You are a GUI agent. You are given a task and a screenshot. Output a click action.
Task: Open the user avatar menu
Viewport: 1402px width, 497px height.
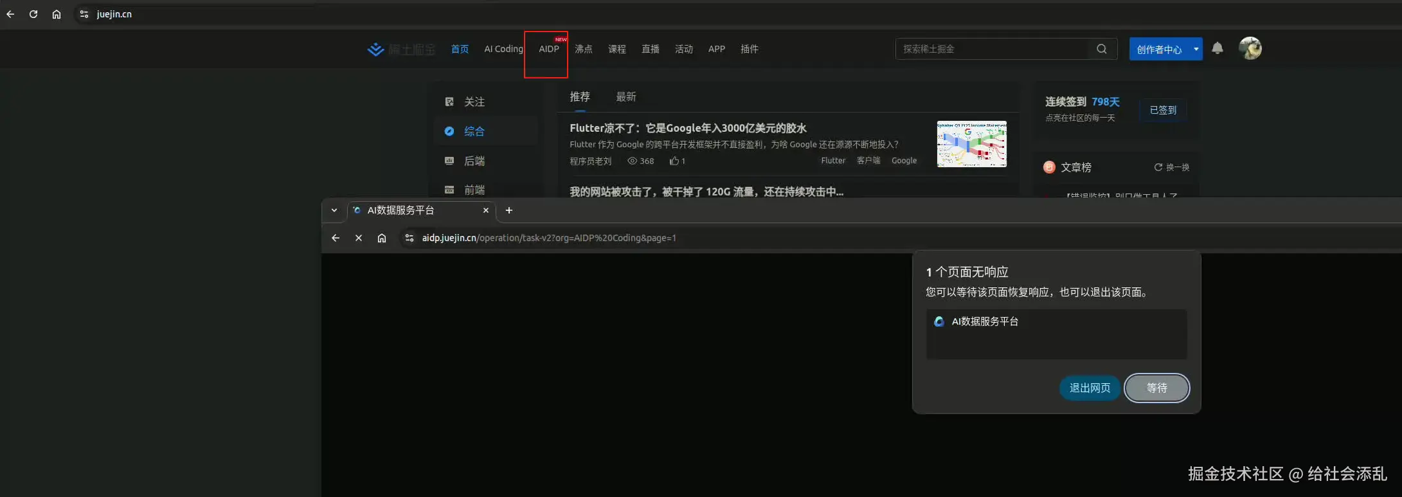click(1250, 48)
